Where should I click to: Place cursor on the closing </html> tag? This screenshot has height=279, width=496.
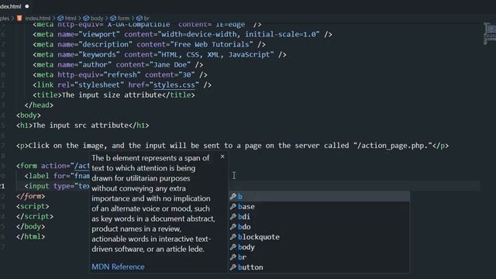click(31, 236)
